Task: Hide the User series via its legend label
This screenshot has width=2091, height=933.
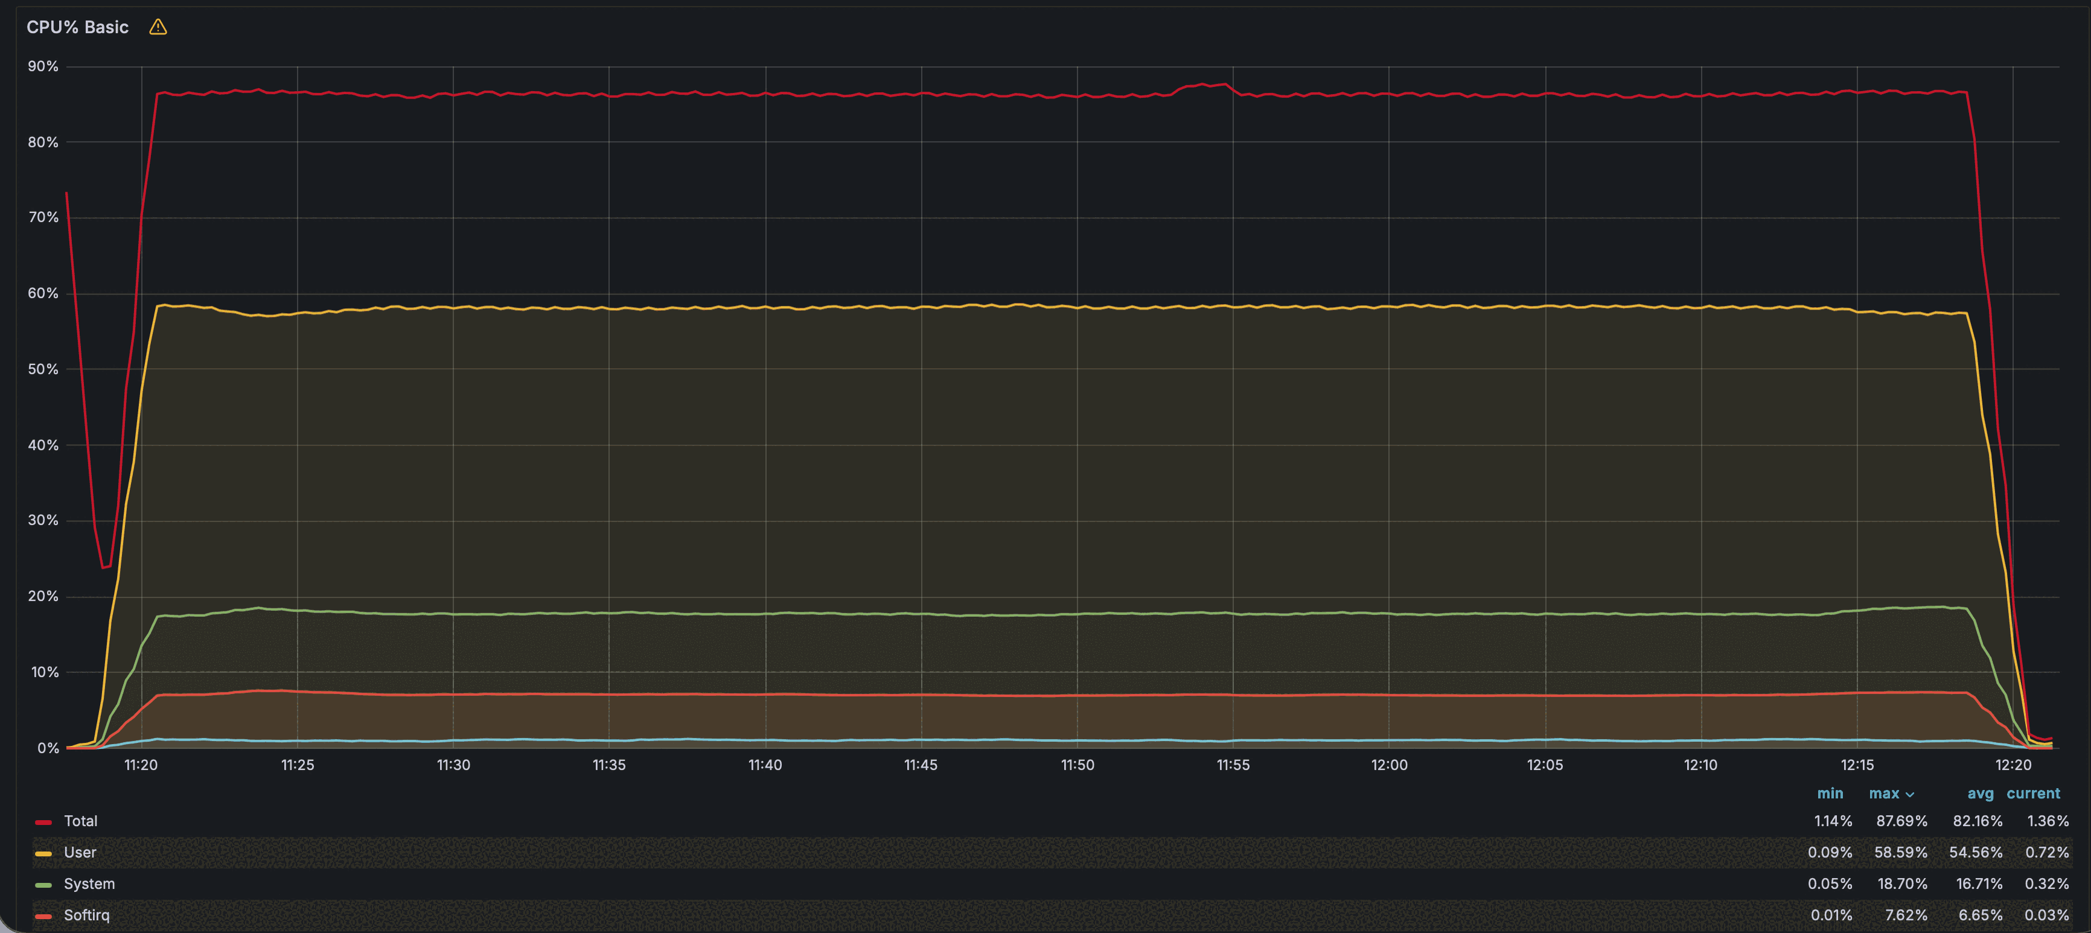Action: pyautogui.click(x=80, y=853)
